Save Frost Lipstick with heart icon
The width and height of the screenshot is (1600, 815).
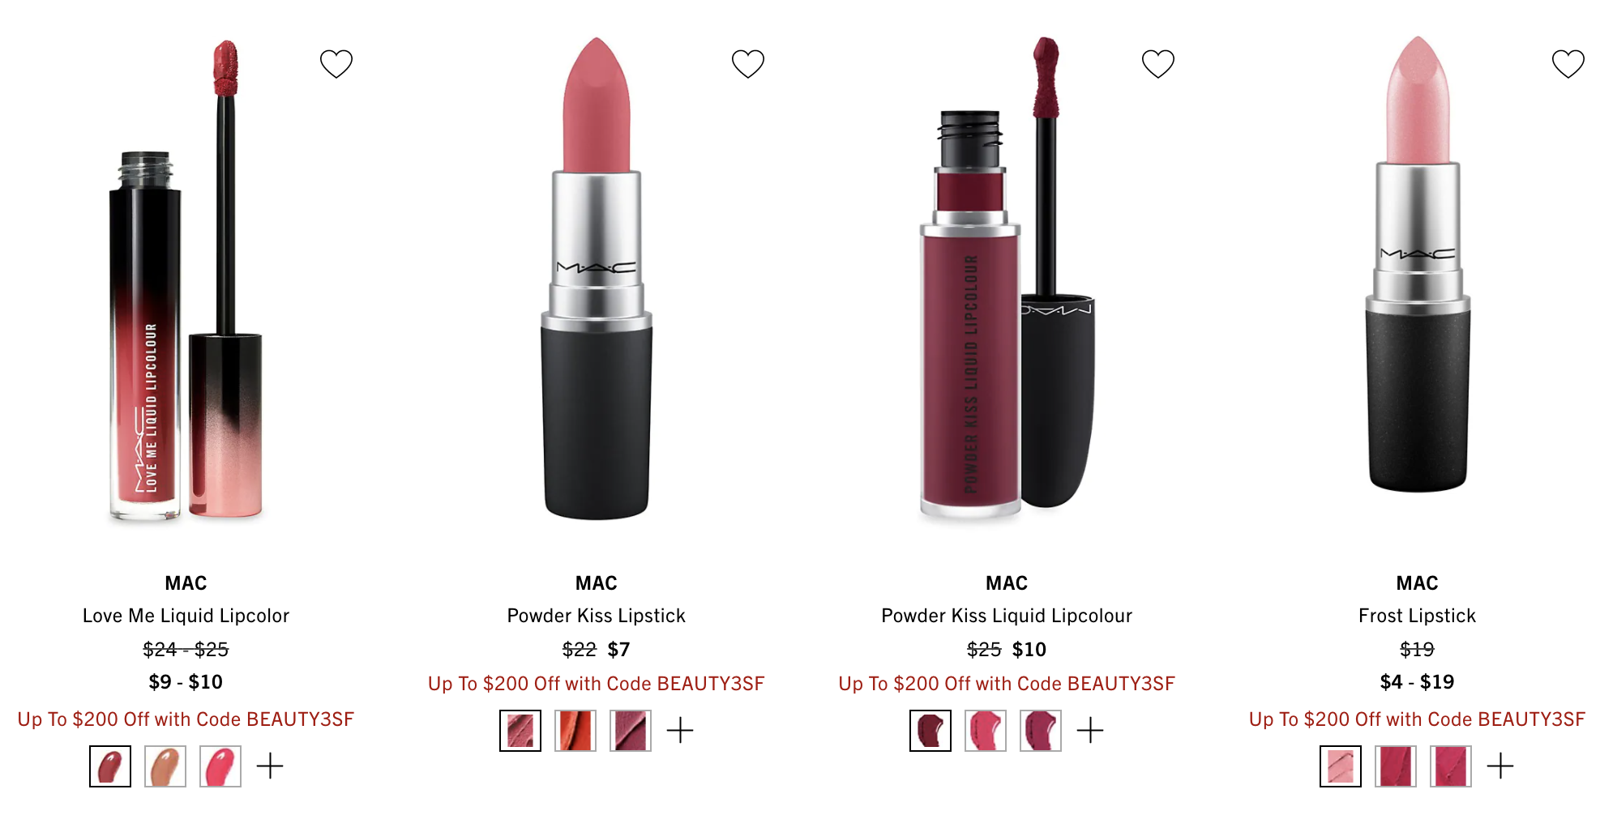1568,64
